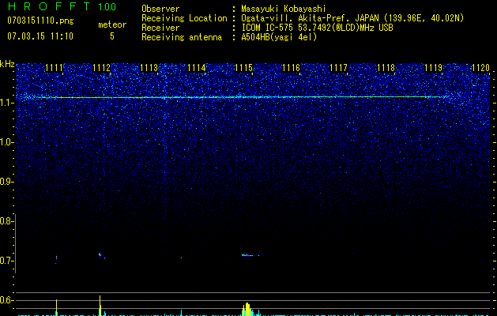Image resolution: width=497 pixels, height=316 pixels.
Task: Click receiver text ICOM IC-575 53.7492 MHz
Action: [317, 28]
